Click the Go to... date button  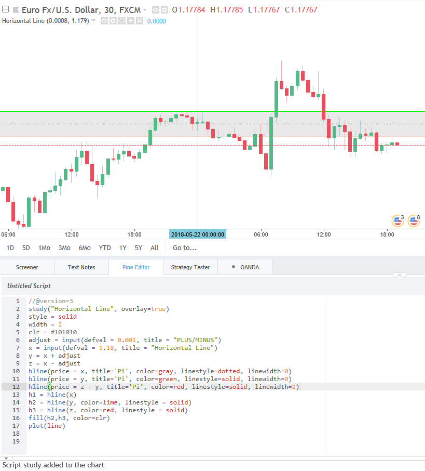(x=185, y=248)
